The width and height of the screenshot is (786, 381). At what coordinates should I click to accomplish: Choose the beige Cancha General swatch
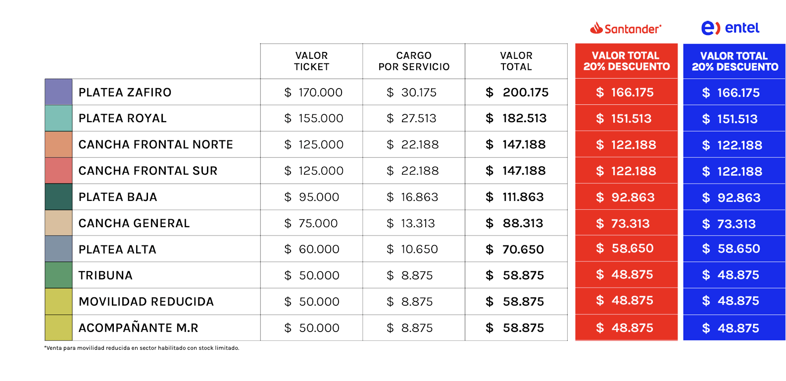(x=58, y=223)
